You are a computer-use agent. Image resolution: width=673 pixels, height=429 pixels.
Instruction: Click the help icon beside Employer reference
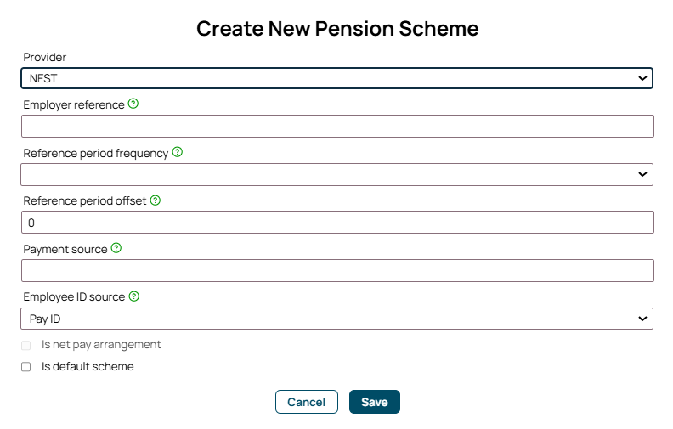(x=133, y=104)
